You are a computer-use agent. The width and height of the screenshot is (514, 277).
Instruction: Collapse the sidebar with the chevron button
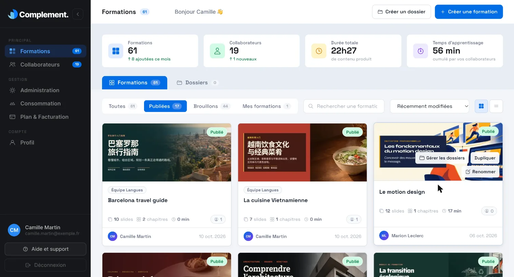pyautogui.click(x=78, y=14)
